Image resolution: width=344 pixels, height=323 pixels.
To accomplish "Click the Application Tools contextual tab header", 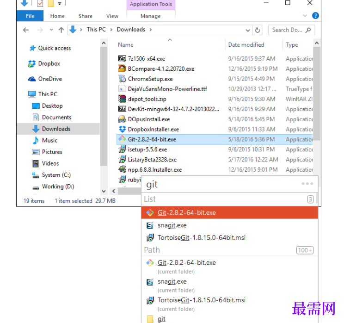I will 151,4.
